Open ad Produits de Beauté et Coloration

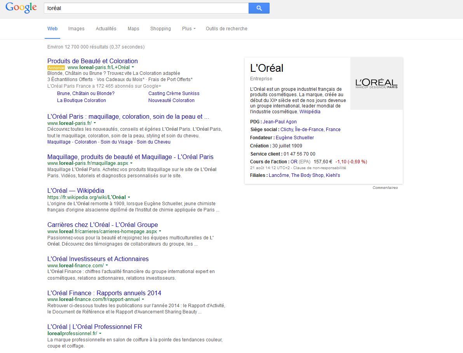point(92,61)
